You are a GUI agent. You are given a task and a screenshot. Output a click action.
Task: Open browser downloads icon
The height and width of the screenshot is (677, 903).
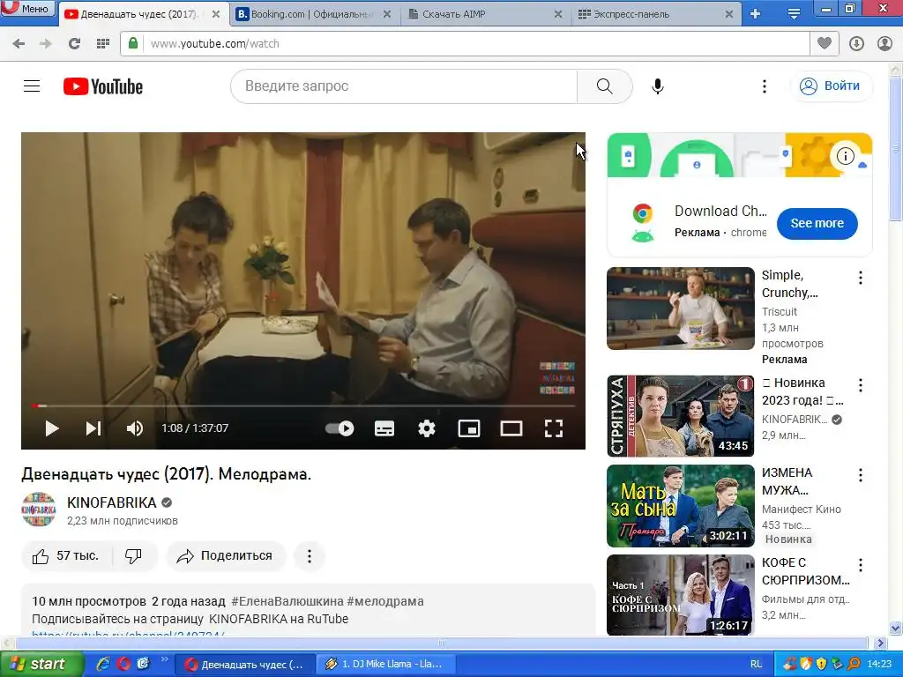pyautogui.click(x=856, y=44)
